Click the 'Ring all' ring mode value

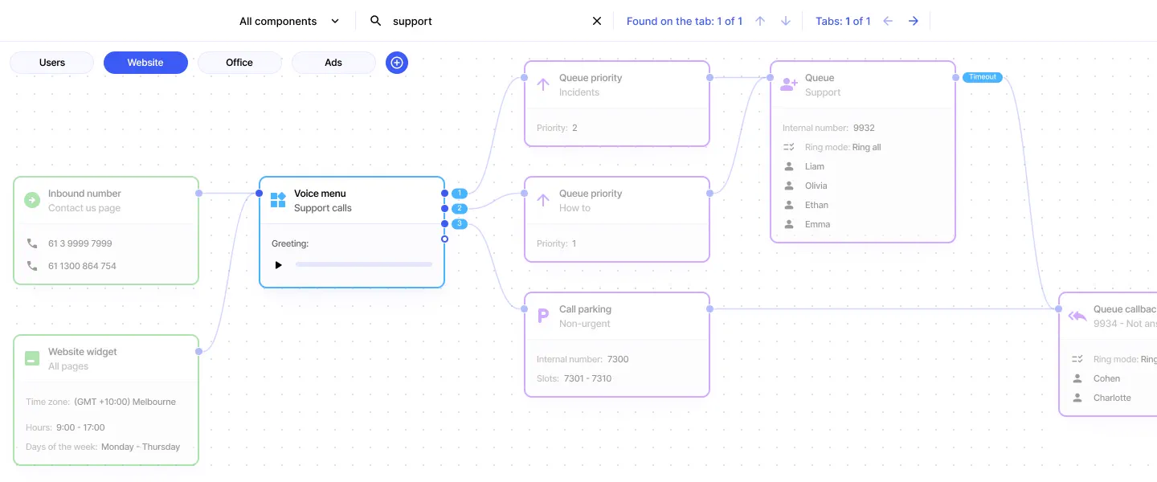point(866,147)
